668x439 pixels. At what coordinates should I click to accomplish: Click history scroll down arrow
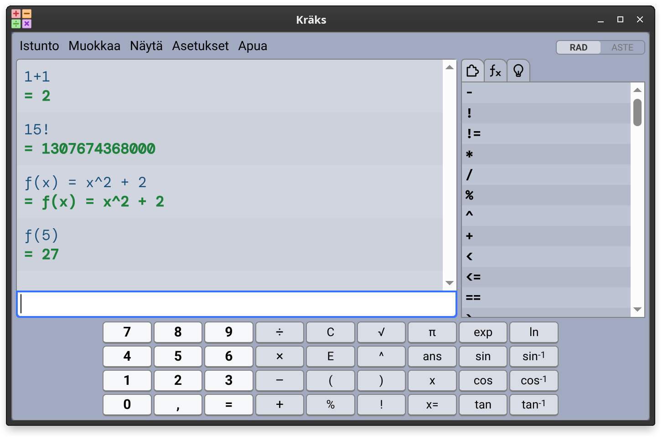coord(450,283)
